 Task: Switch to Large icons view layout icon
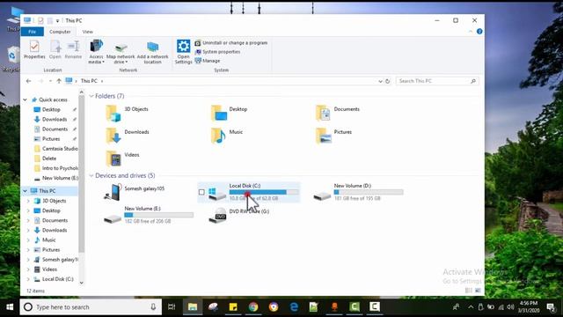[x=478, y=291]
